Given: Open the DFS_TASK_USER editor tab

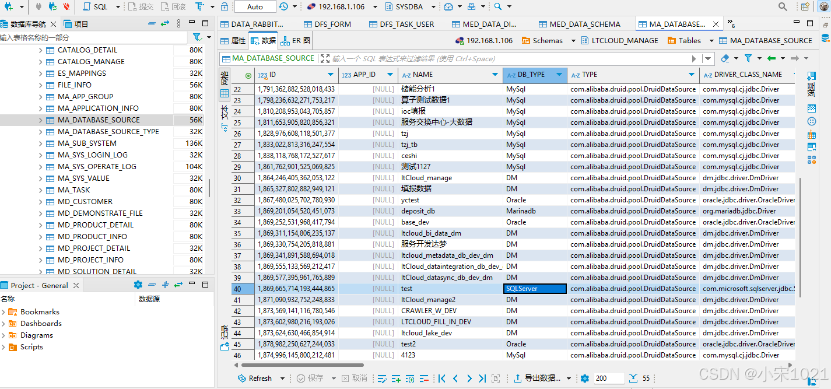Looking at the screenshot, I should (401, 24).
